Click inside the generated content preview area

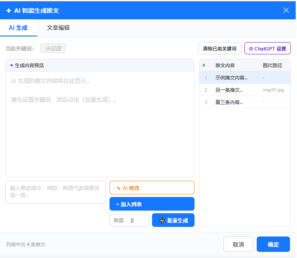(x=99, y=127)
